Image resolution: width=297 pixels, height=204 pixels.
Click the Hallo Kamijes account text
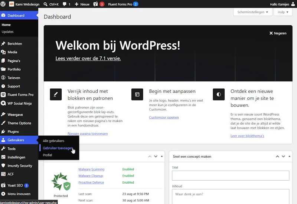280,4
